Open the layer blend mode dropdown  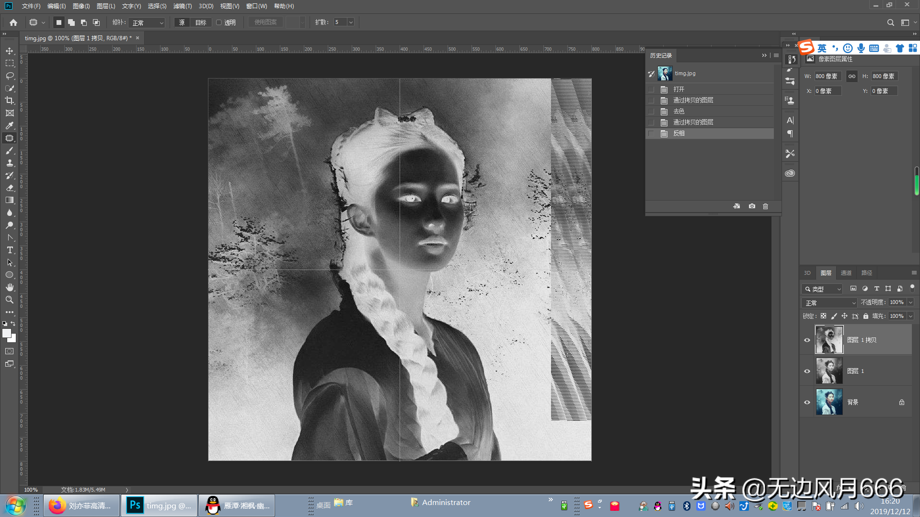(829, 303)
